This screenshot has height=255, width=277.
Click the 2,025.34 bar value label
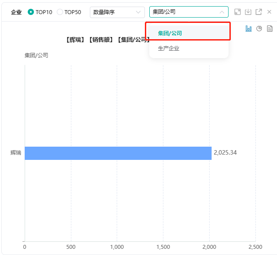[225, 153]
